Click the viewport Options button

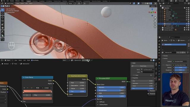pos(153,6)
